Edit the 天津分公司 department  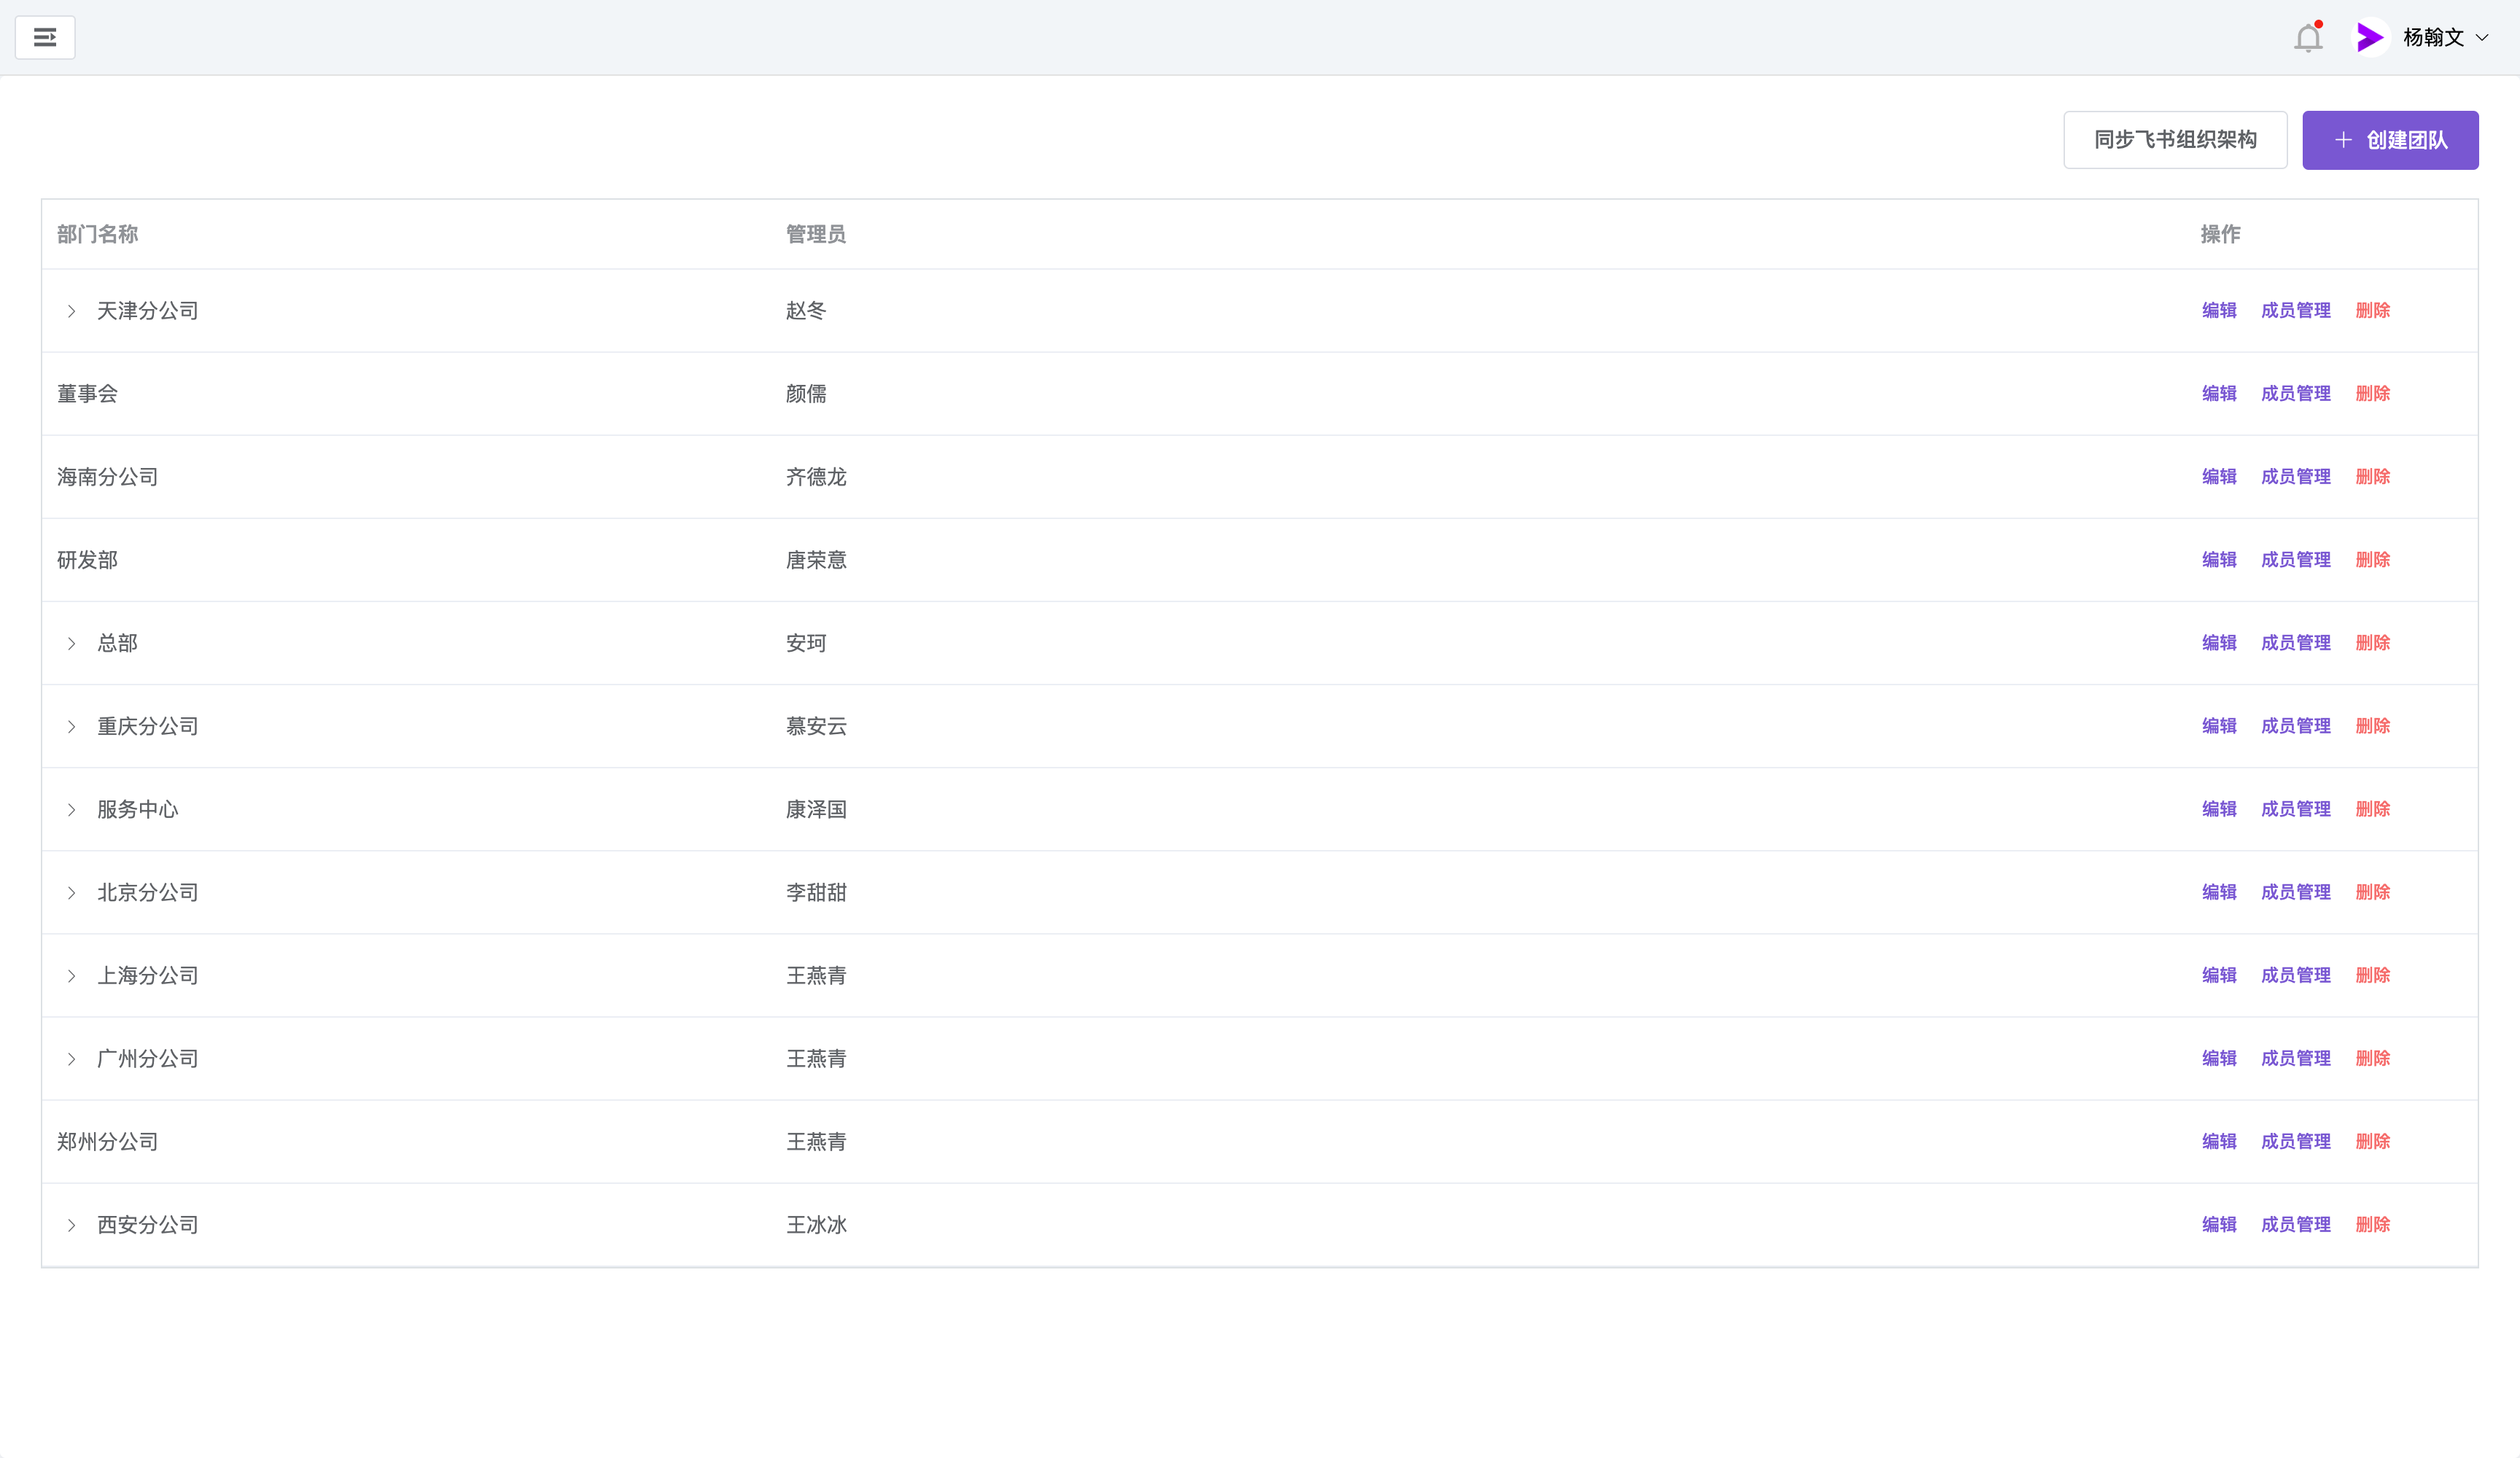point(2219,310)
